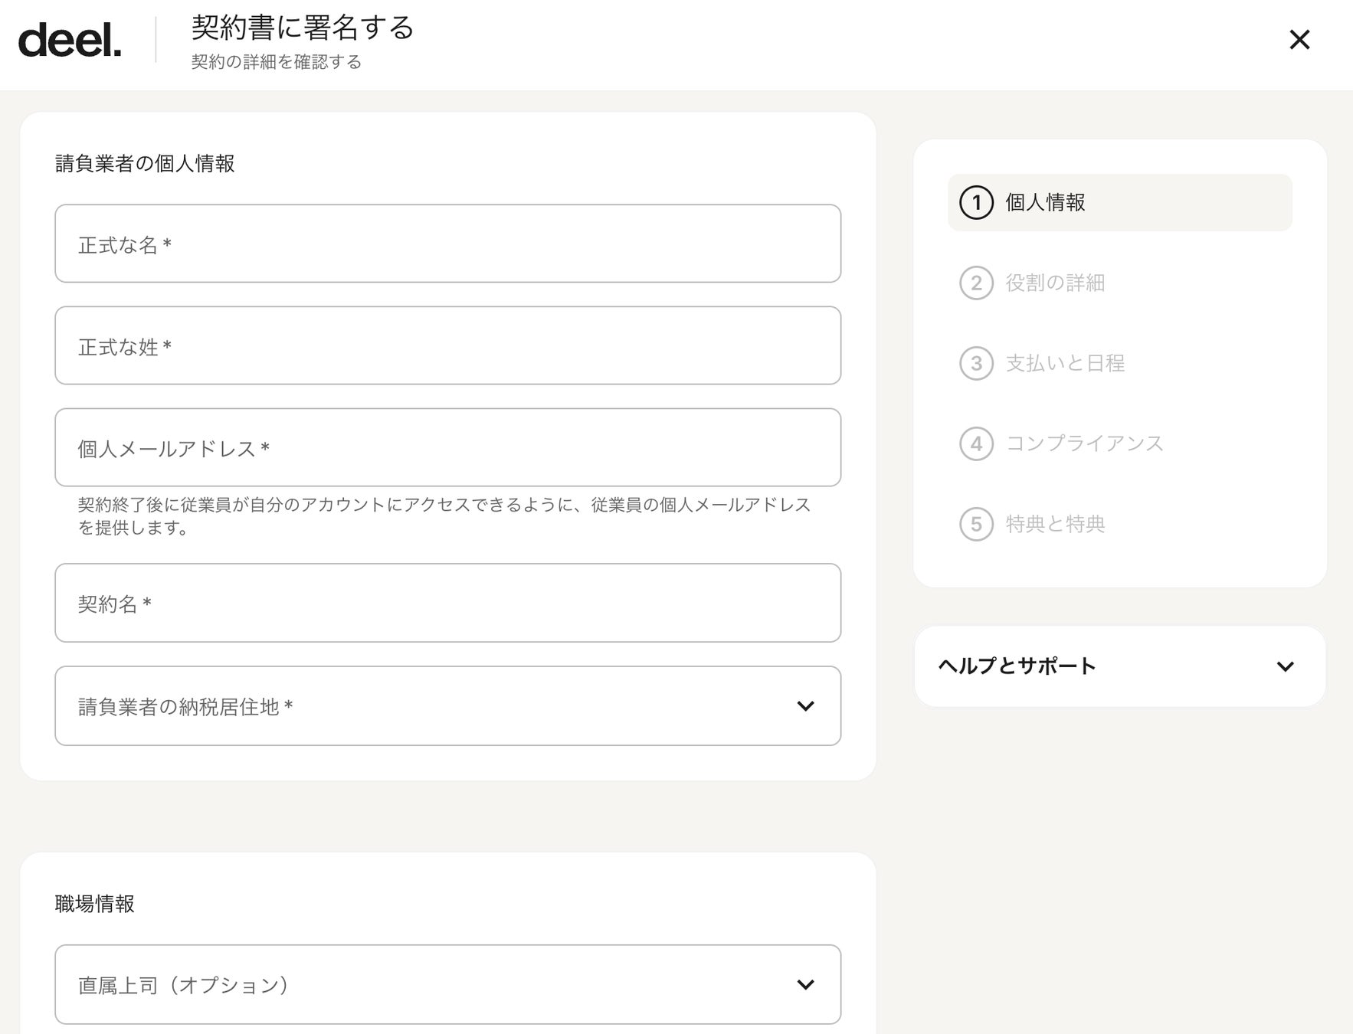Close the contract signing dialog
The image size is (1353, 1034).
1299,40
